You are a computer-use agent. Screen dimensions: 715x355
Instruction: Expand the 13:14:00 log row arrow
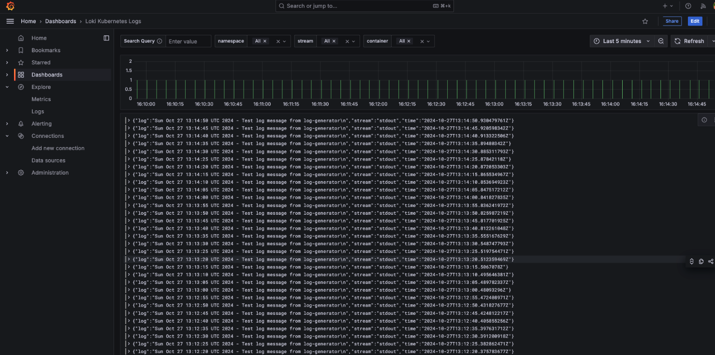click(x=129, y=197)
